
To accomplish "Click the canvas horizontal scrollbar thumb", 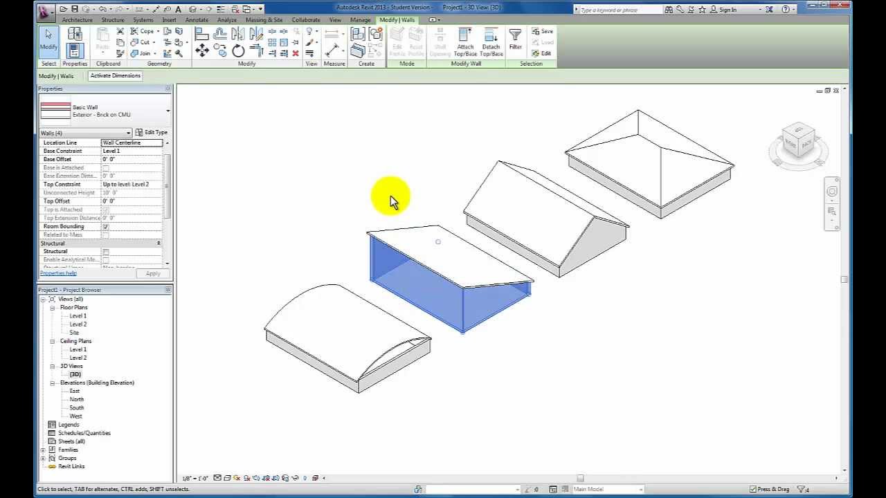I will click(580, 478).
